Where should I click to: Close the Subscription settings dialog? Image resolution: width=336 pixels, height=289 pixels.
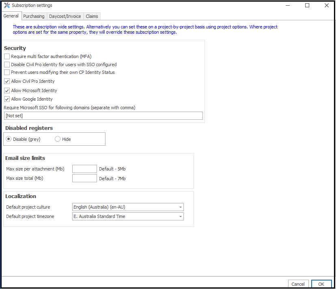tap(327, 6)
